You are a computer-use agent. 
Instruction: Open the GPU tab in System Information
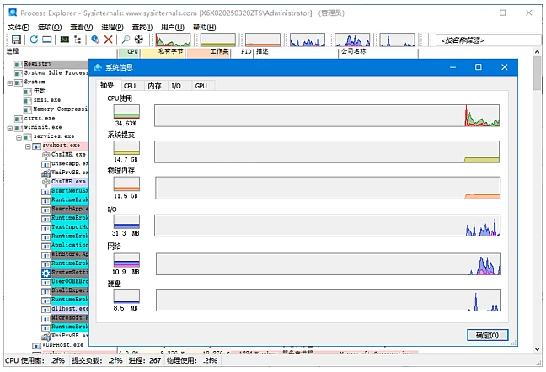pos(201,86)
